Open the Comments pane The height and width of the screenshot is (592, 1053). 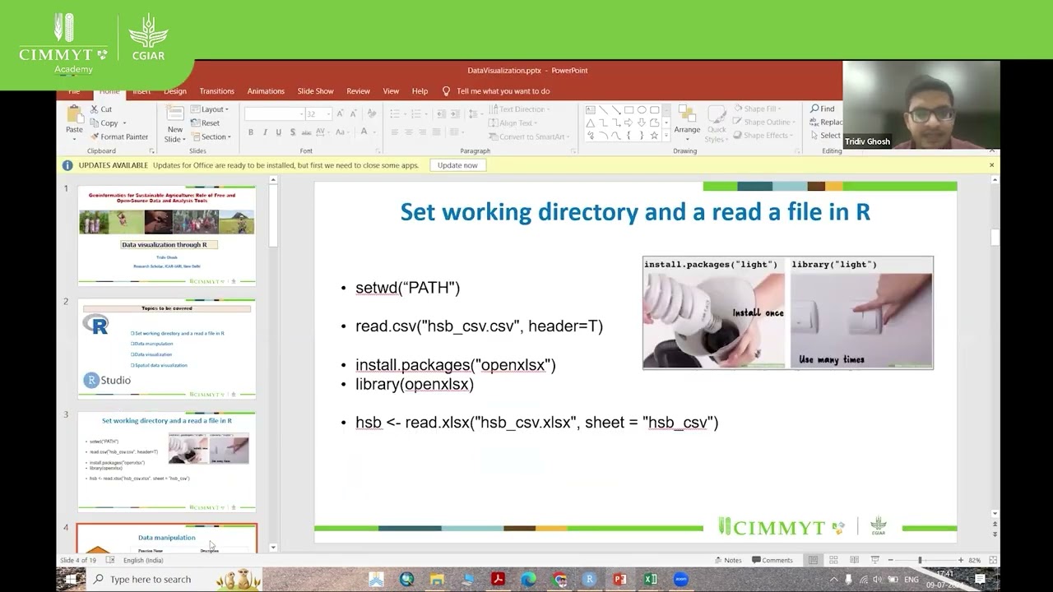(772, 560)
